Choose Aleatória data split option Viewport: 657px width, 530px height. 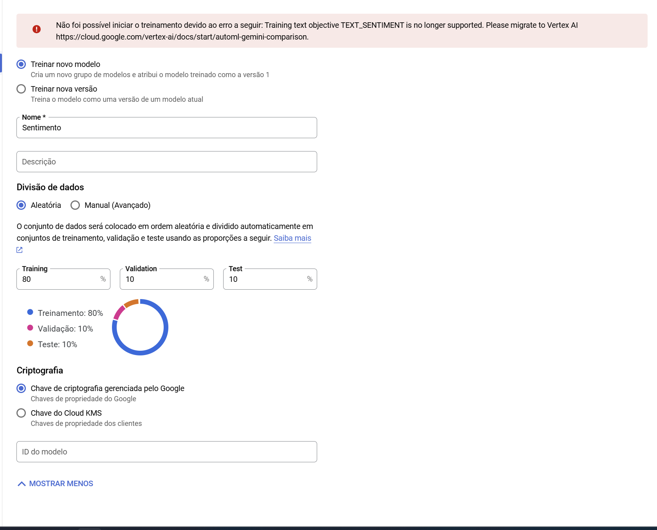pos(21,205)
